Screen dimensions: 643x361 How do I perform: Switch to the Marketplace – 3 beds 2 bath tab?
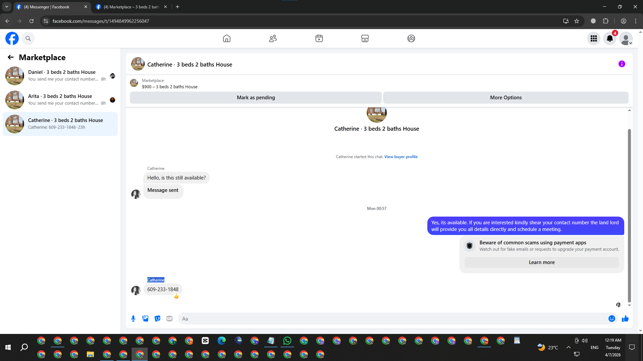pos(132,7)
